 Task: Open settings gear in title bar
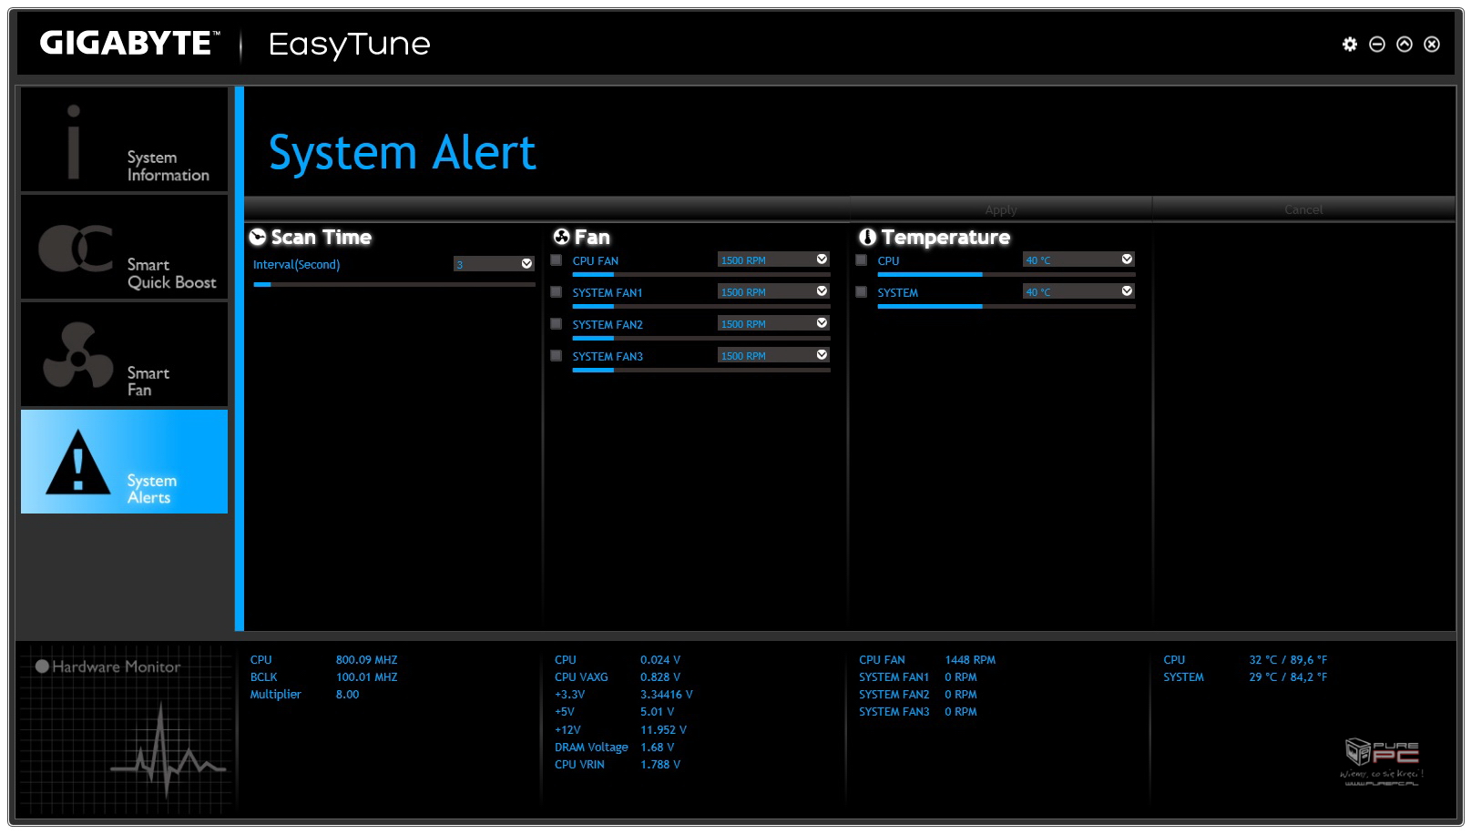click(1350, 44)
